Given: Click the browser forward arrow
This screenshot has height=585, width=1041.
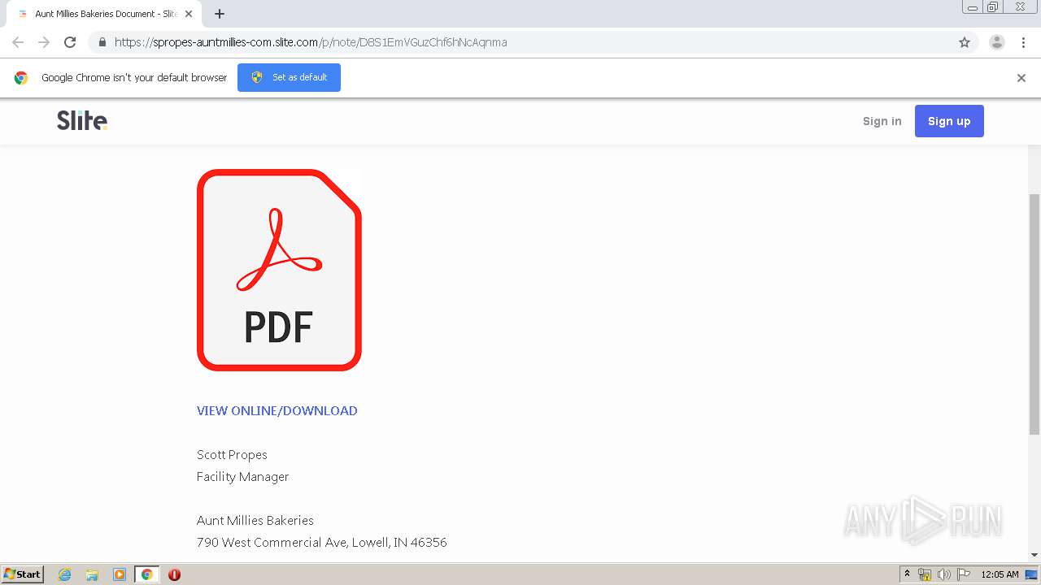Looking at the screenshot, I should [x=44, y=42].
